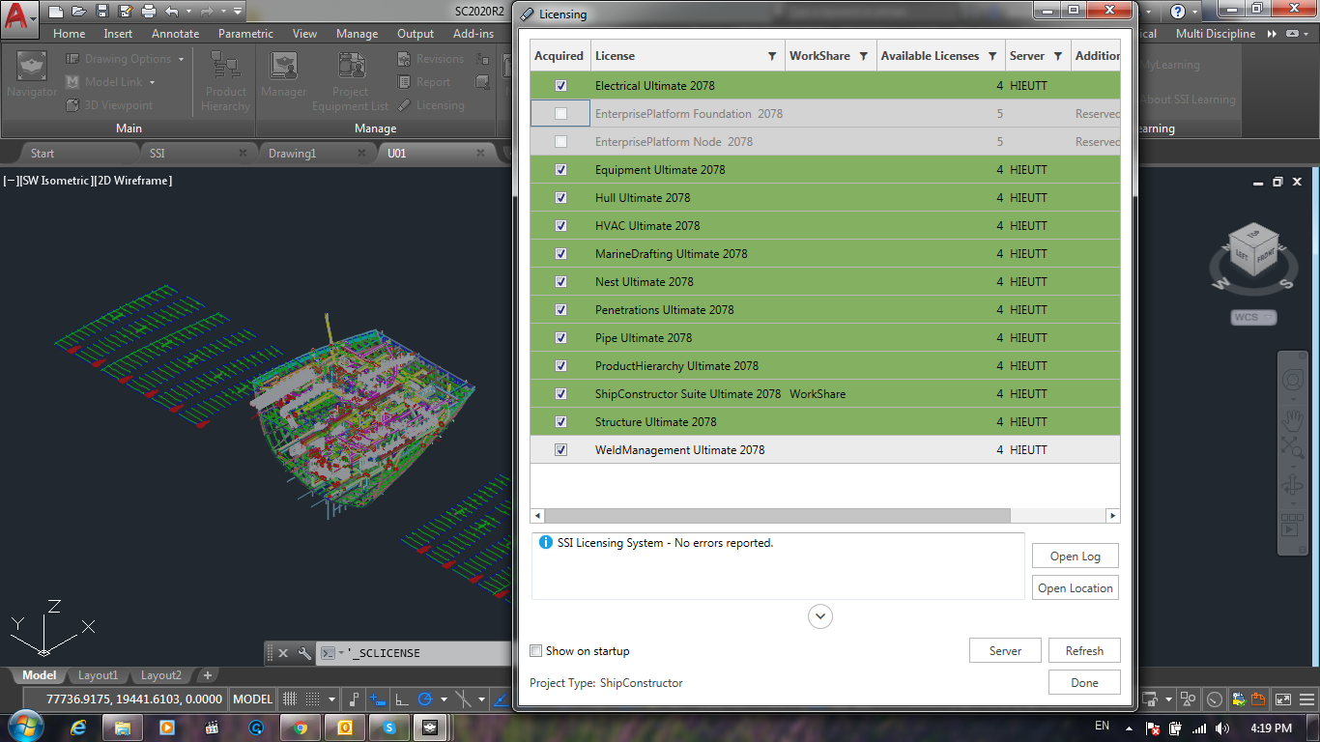Enable Show on startup
This screenshot has height=742, width=1320.
point(536,650)
